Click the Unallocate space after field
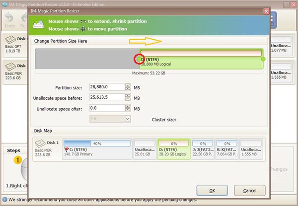298x206 pixels. click(107, 108)
